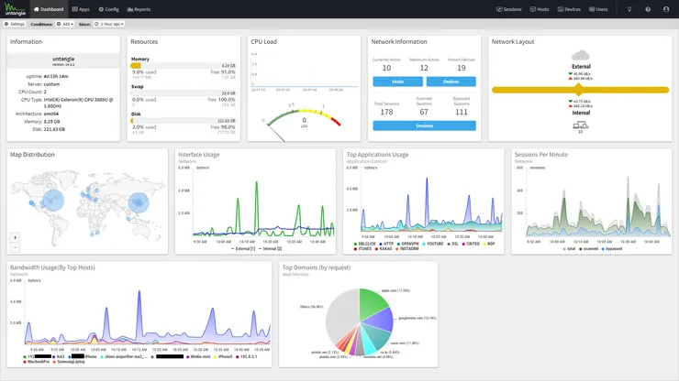Screen dimensions: 679x381
Task: Open the Settings button in toolbar
Action: click(x=15, y=24)
